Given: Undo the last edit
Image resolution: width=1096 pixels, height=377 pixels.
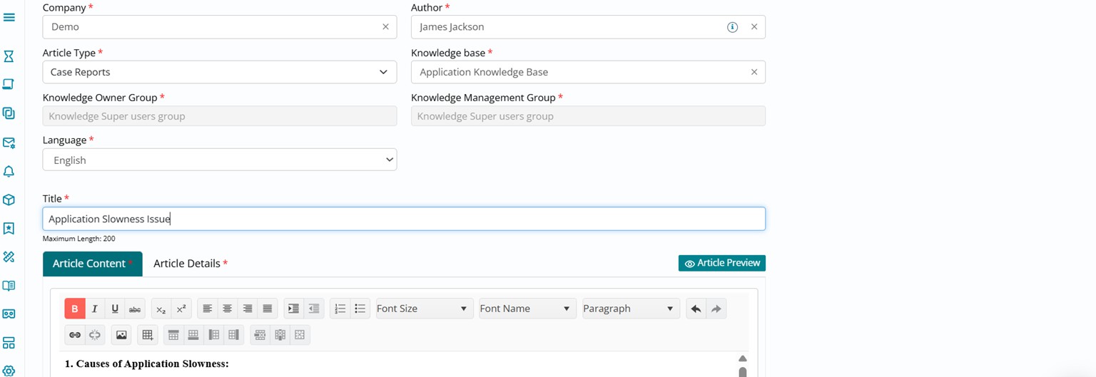Looking at the screenshot, I should pos(696,309).
